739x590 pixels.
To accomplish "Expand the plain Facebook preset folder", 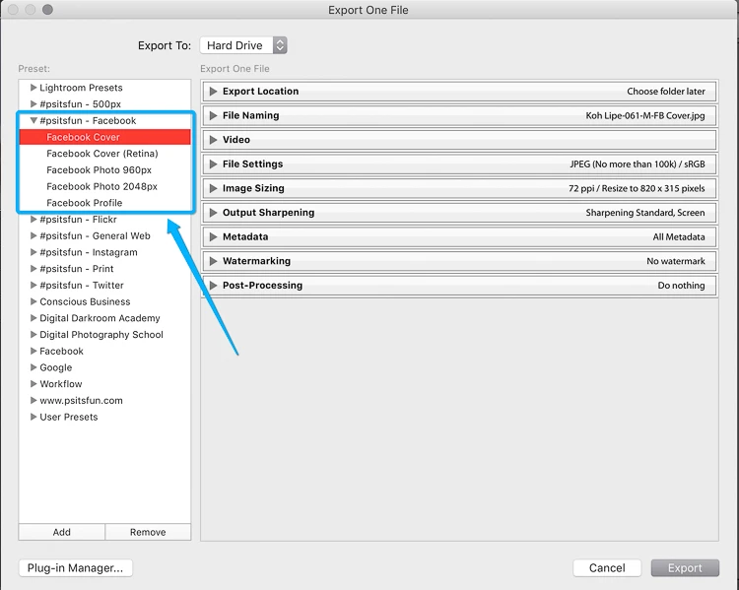I will [33, 351].
